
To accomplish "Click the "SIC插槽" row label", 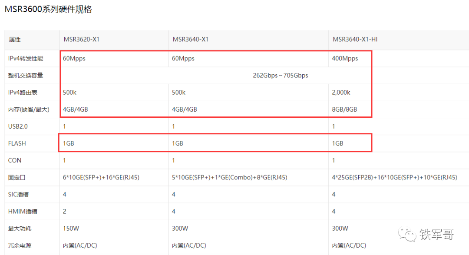I will point(18,195).
